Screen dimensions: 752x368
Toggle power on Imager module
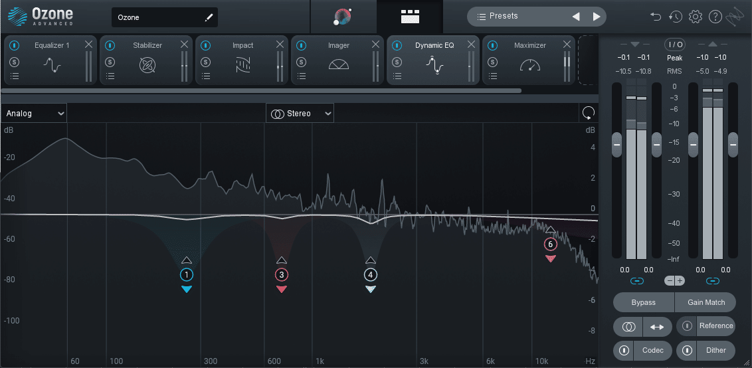coord(301,46)
